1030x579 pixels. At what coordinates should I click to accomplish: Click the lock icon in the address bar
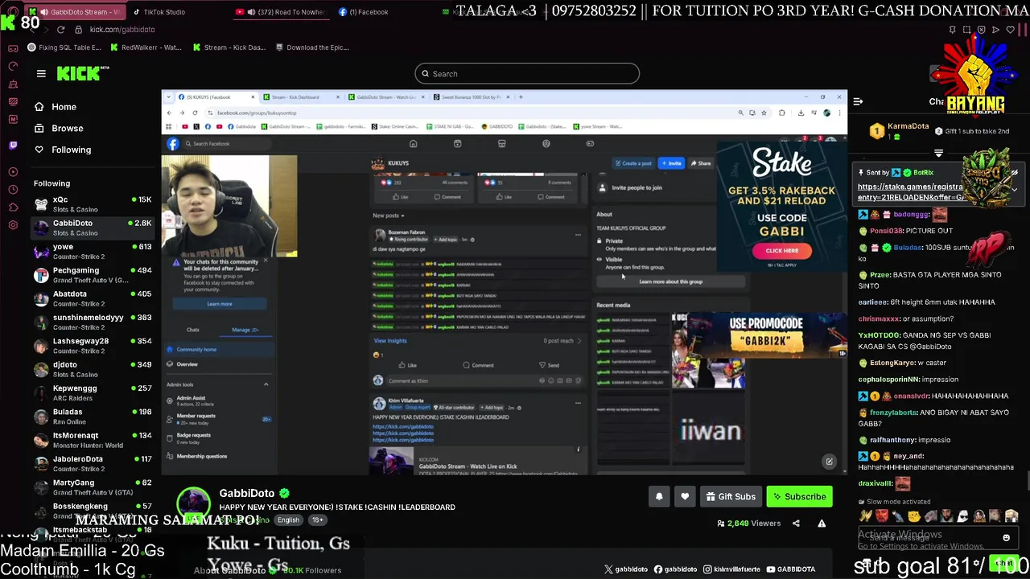point(78,30)
